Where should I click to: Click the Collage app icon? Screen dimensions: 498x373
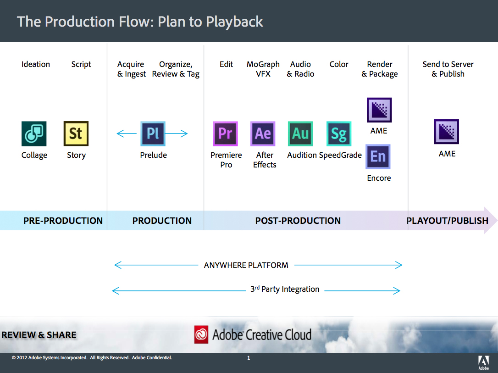coord(34,134)
